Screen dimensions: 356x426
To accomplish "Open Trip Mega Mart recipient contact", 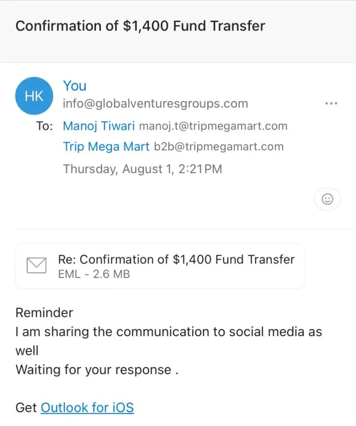I will click(x=106, y=147).
